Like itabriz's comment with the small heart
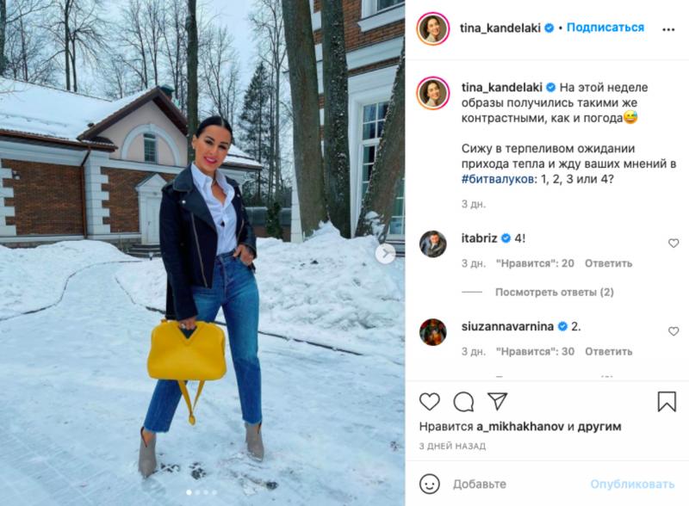Image resolution: width=689 pixels, height=506 pixels. coord(673,244)
